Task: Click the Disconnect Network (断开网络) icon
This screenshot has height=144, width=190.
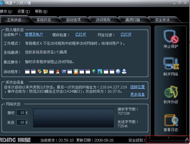Action: (x=171, y=63)
